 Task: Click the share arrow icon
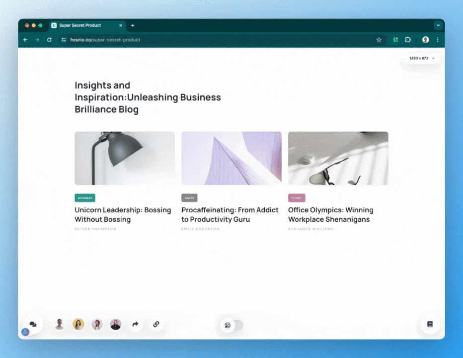coord(135,324)
